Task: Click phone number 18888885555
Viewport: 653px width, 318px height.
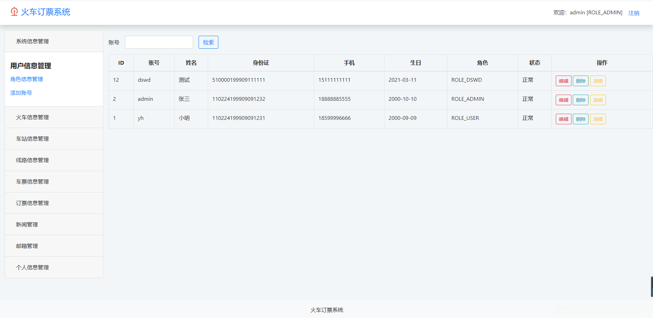Action: coord(334,99)
